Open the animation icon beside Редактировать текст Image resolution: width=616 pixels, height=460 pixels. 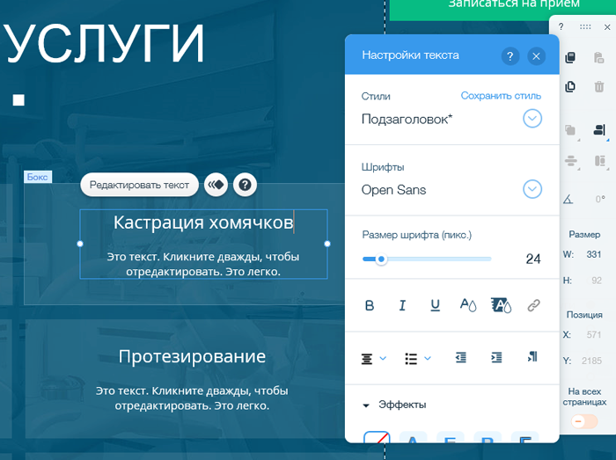216,185
